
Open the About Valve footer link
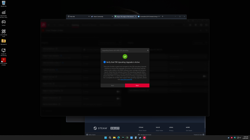click(159, 131)
